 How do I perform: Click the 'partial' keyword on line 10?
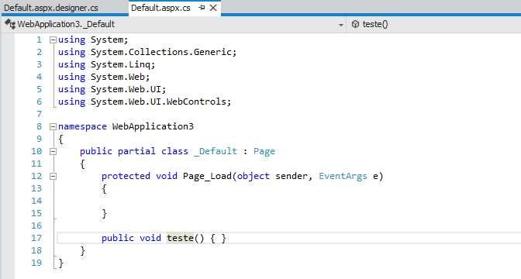(136, 151)
